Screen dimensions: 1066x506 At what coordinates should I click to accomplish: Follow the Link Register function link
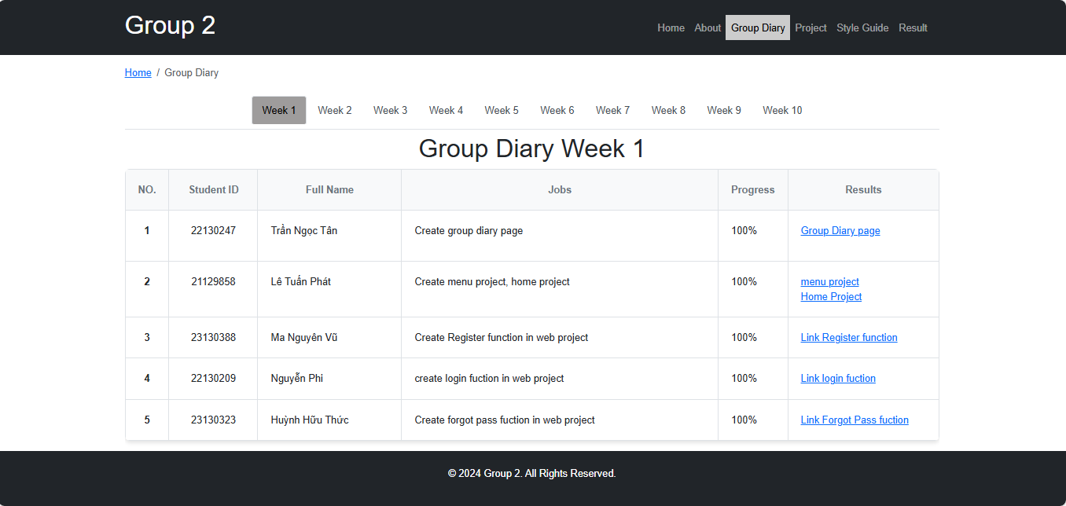pyautogui.click(x=849, y=338)
